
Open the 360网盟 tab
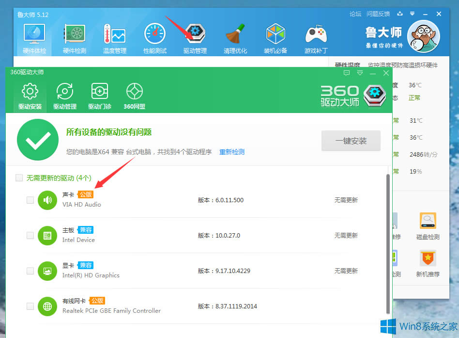(x=135, y=97)
